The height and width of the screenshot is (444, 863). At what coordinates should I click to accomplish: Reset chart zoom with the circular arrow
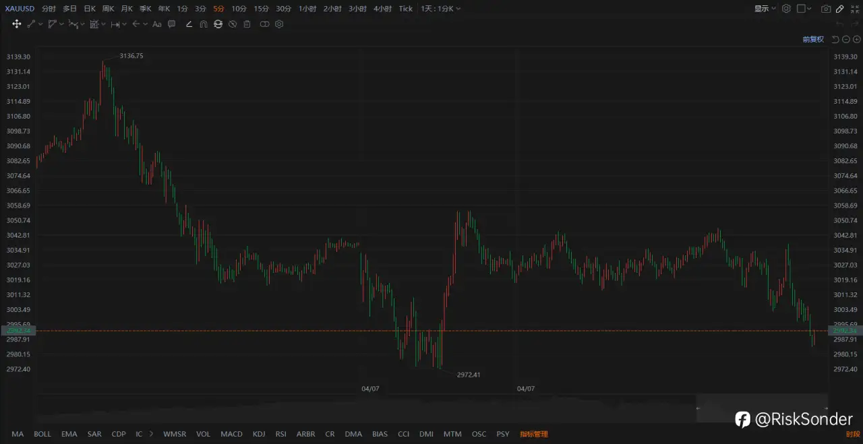pyautogui.click(x=835, y=39)
